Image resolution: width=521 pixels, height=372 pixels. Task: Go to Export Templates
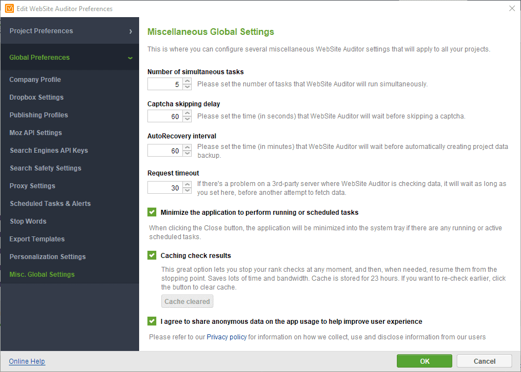(x=37, y=239)
